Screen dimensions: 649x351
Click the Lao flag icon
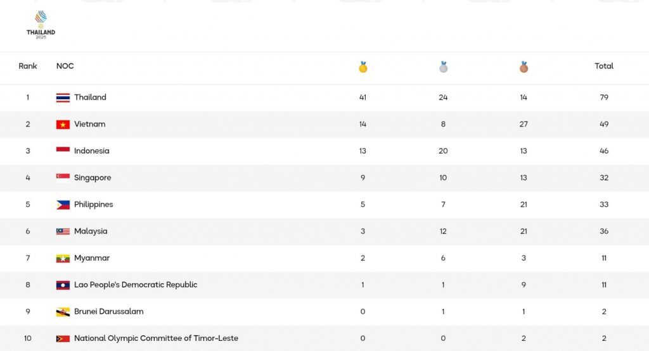point(63,285)
